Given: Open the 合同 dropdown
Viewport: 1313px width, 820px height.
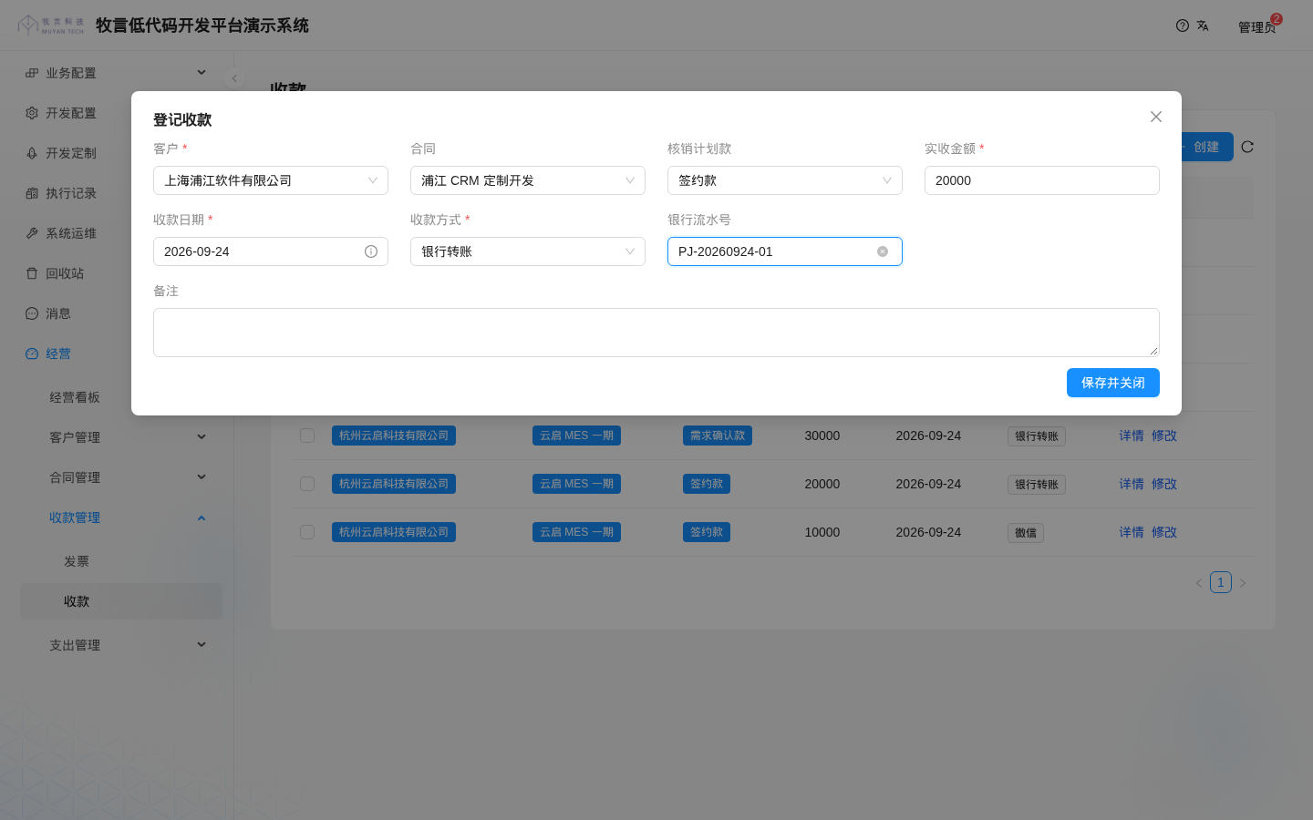Looking at the screenshot, I should pyautogui.click(x=528, y=180).
